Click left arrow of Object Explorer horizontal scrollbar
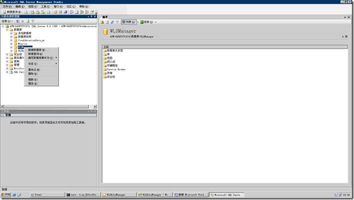Image resolution: width=354 pixels, height=200 pixels. [3, 106]
